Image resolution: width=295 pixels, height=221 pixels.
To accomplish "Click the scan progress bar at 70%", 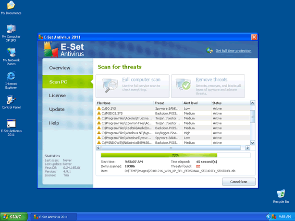I will [x=175, y=155].
